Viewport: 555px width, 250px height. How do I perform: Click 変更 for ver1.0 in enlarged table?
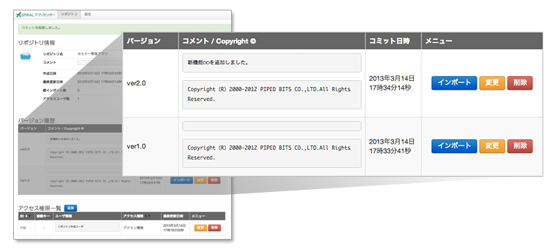tap(492, 146)
